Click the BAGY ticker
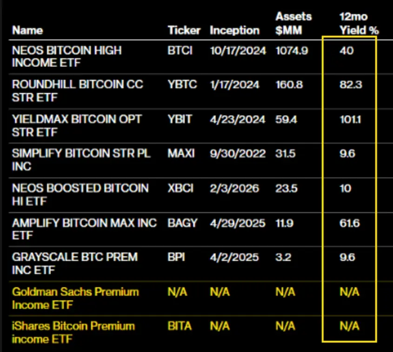This screenshot has width=393, height=352. pyautogui.click(x=182, y=223)
